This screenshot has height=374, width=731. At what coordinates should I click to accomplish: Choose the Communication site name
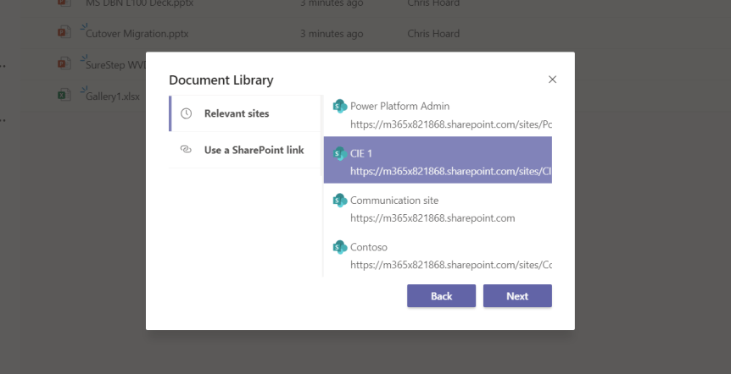tap(394, 201)
